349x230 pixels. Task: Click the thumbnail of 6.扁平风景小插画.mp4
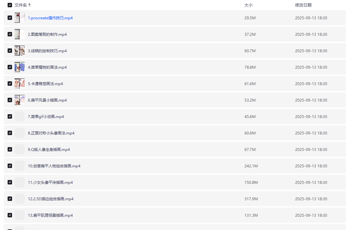click(20, 100)
